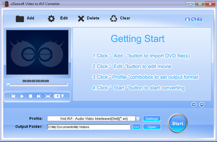The height and width of the screenshot is (142, 217).
Task: Click the Delete X icon
Action: pos(81,19)
